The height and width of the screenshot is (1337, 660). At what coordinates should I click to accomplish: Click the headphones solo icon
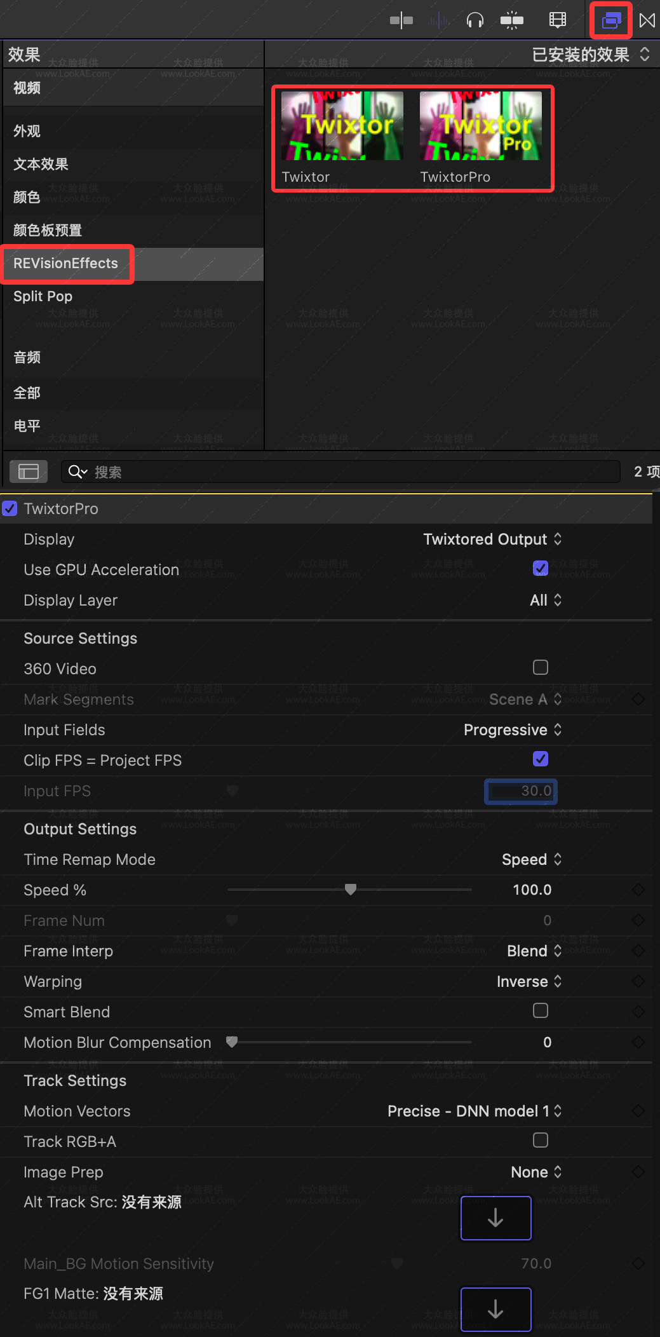pos(475,20)
